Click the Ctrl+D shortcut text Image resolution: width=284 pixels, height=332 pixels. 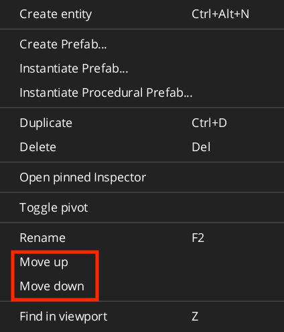pos(209,123)
